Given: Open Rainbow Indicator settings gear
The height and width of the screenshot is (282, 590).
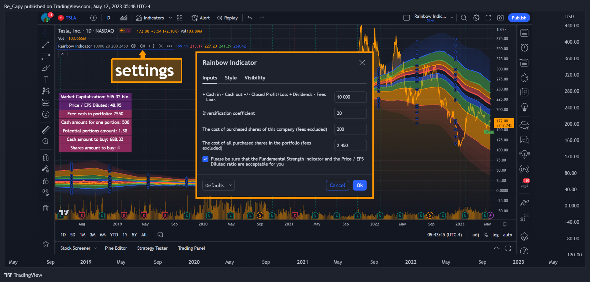Looking at the screenshot, I should (142, 46).
